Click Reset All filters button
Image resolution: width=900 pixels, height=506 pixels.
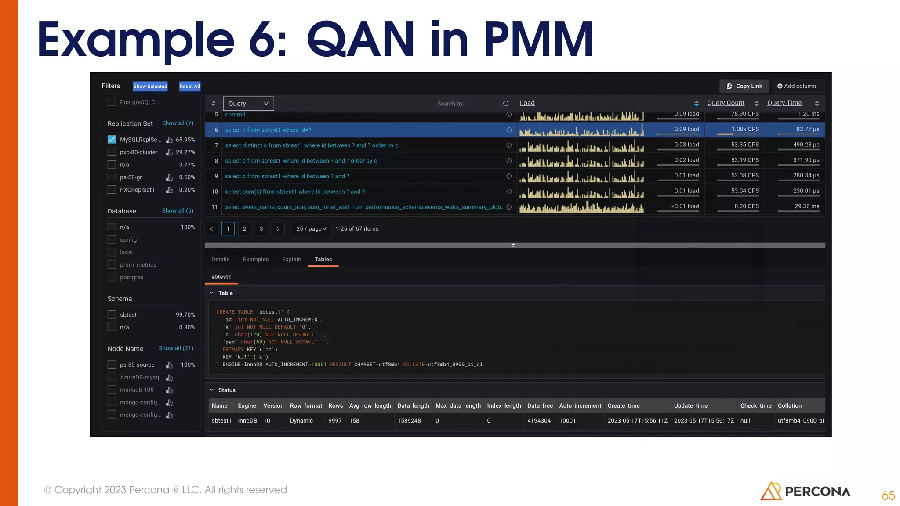(190, 87)
